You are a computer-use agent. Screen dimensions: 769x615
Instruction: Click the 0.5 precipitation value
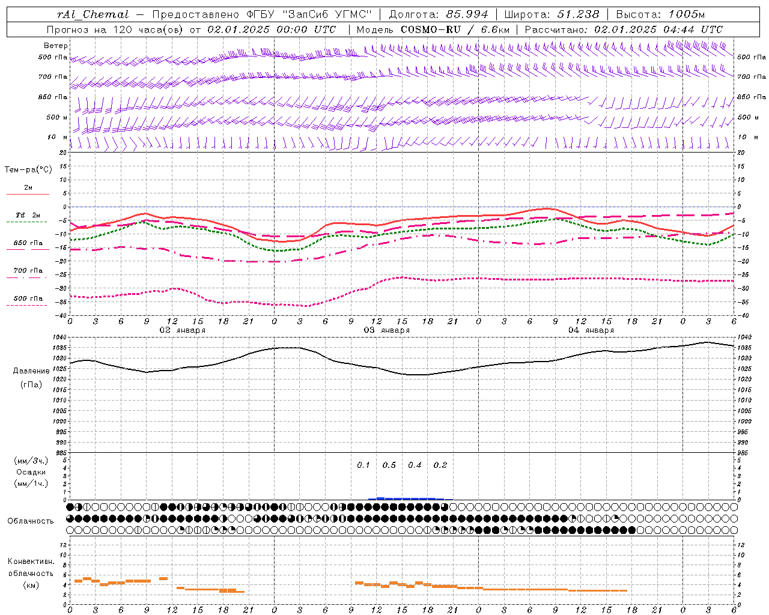389,465
